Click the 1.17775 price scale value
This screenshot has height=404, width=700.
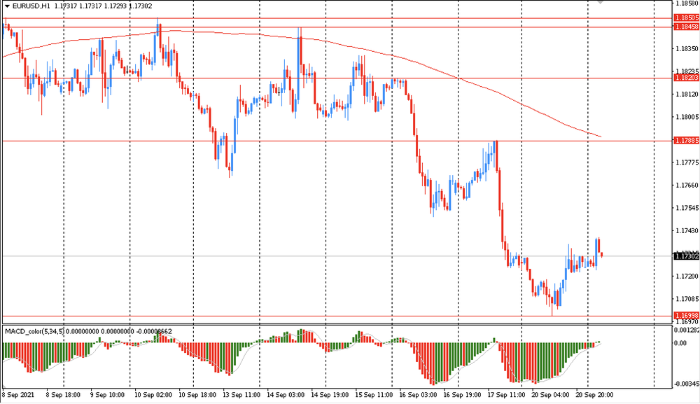687,162
